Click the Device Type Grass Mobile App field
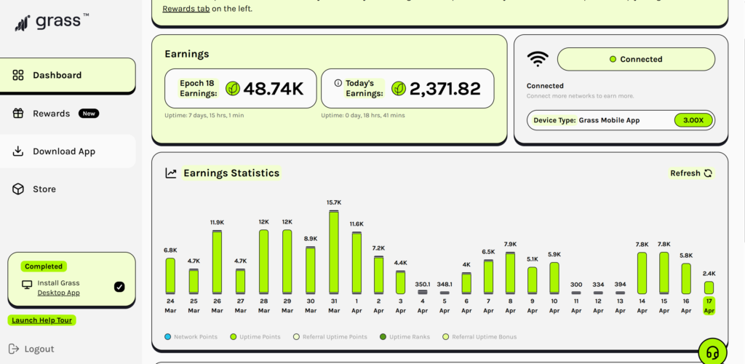 click(621, 120)
